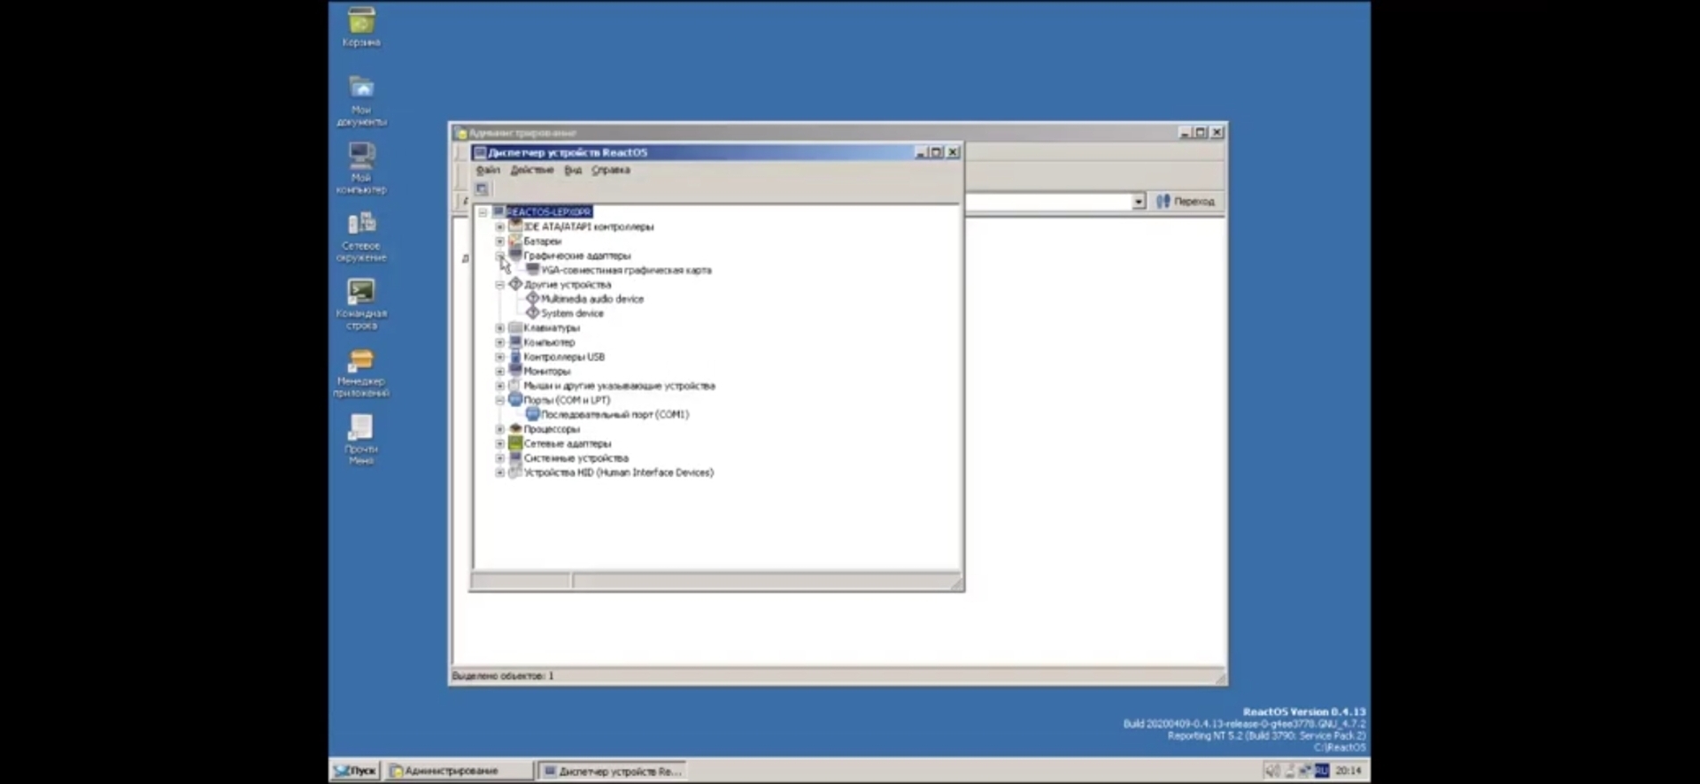Select the Мой компьютер desktop icon
1700x784 pixels.
click(361, 158)
